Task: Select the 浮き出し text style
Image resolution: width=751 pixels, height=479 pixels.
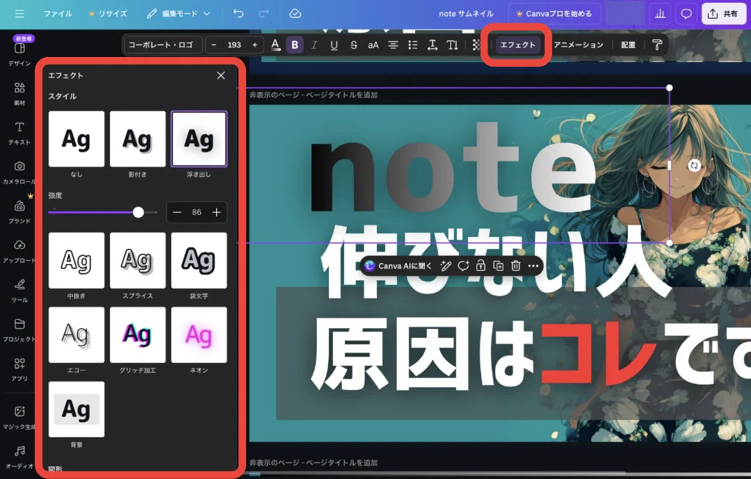Action: click(199, 139)
